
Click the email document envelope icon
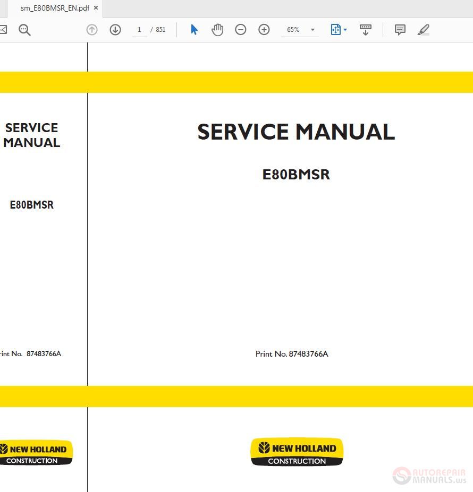coord(2,29)
